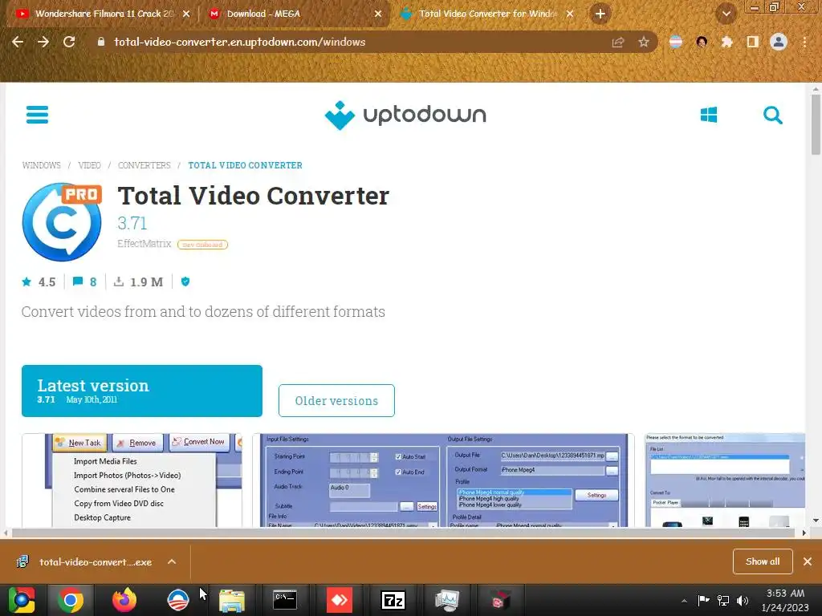
Task: Click the version number 3.71
Action: tap(132, 223)
